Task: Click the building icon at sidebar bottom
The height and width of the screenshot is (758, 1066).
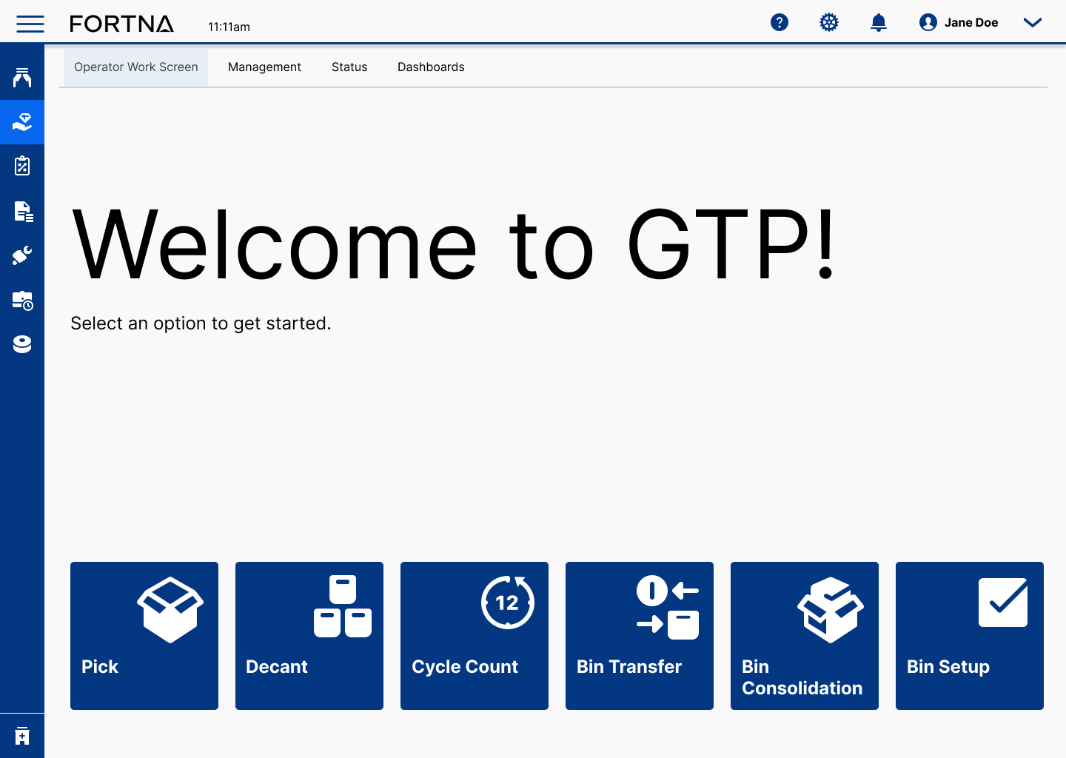Action: pos(22,736)
